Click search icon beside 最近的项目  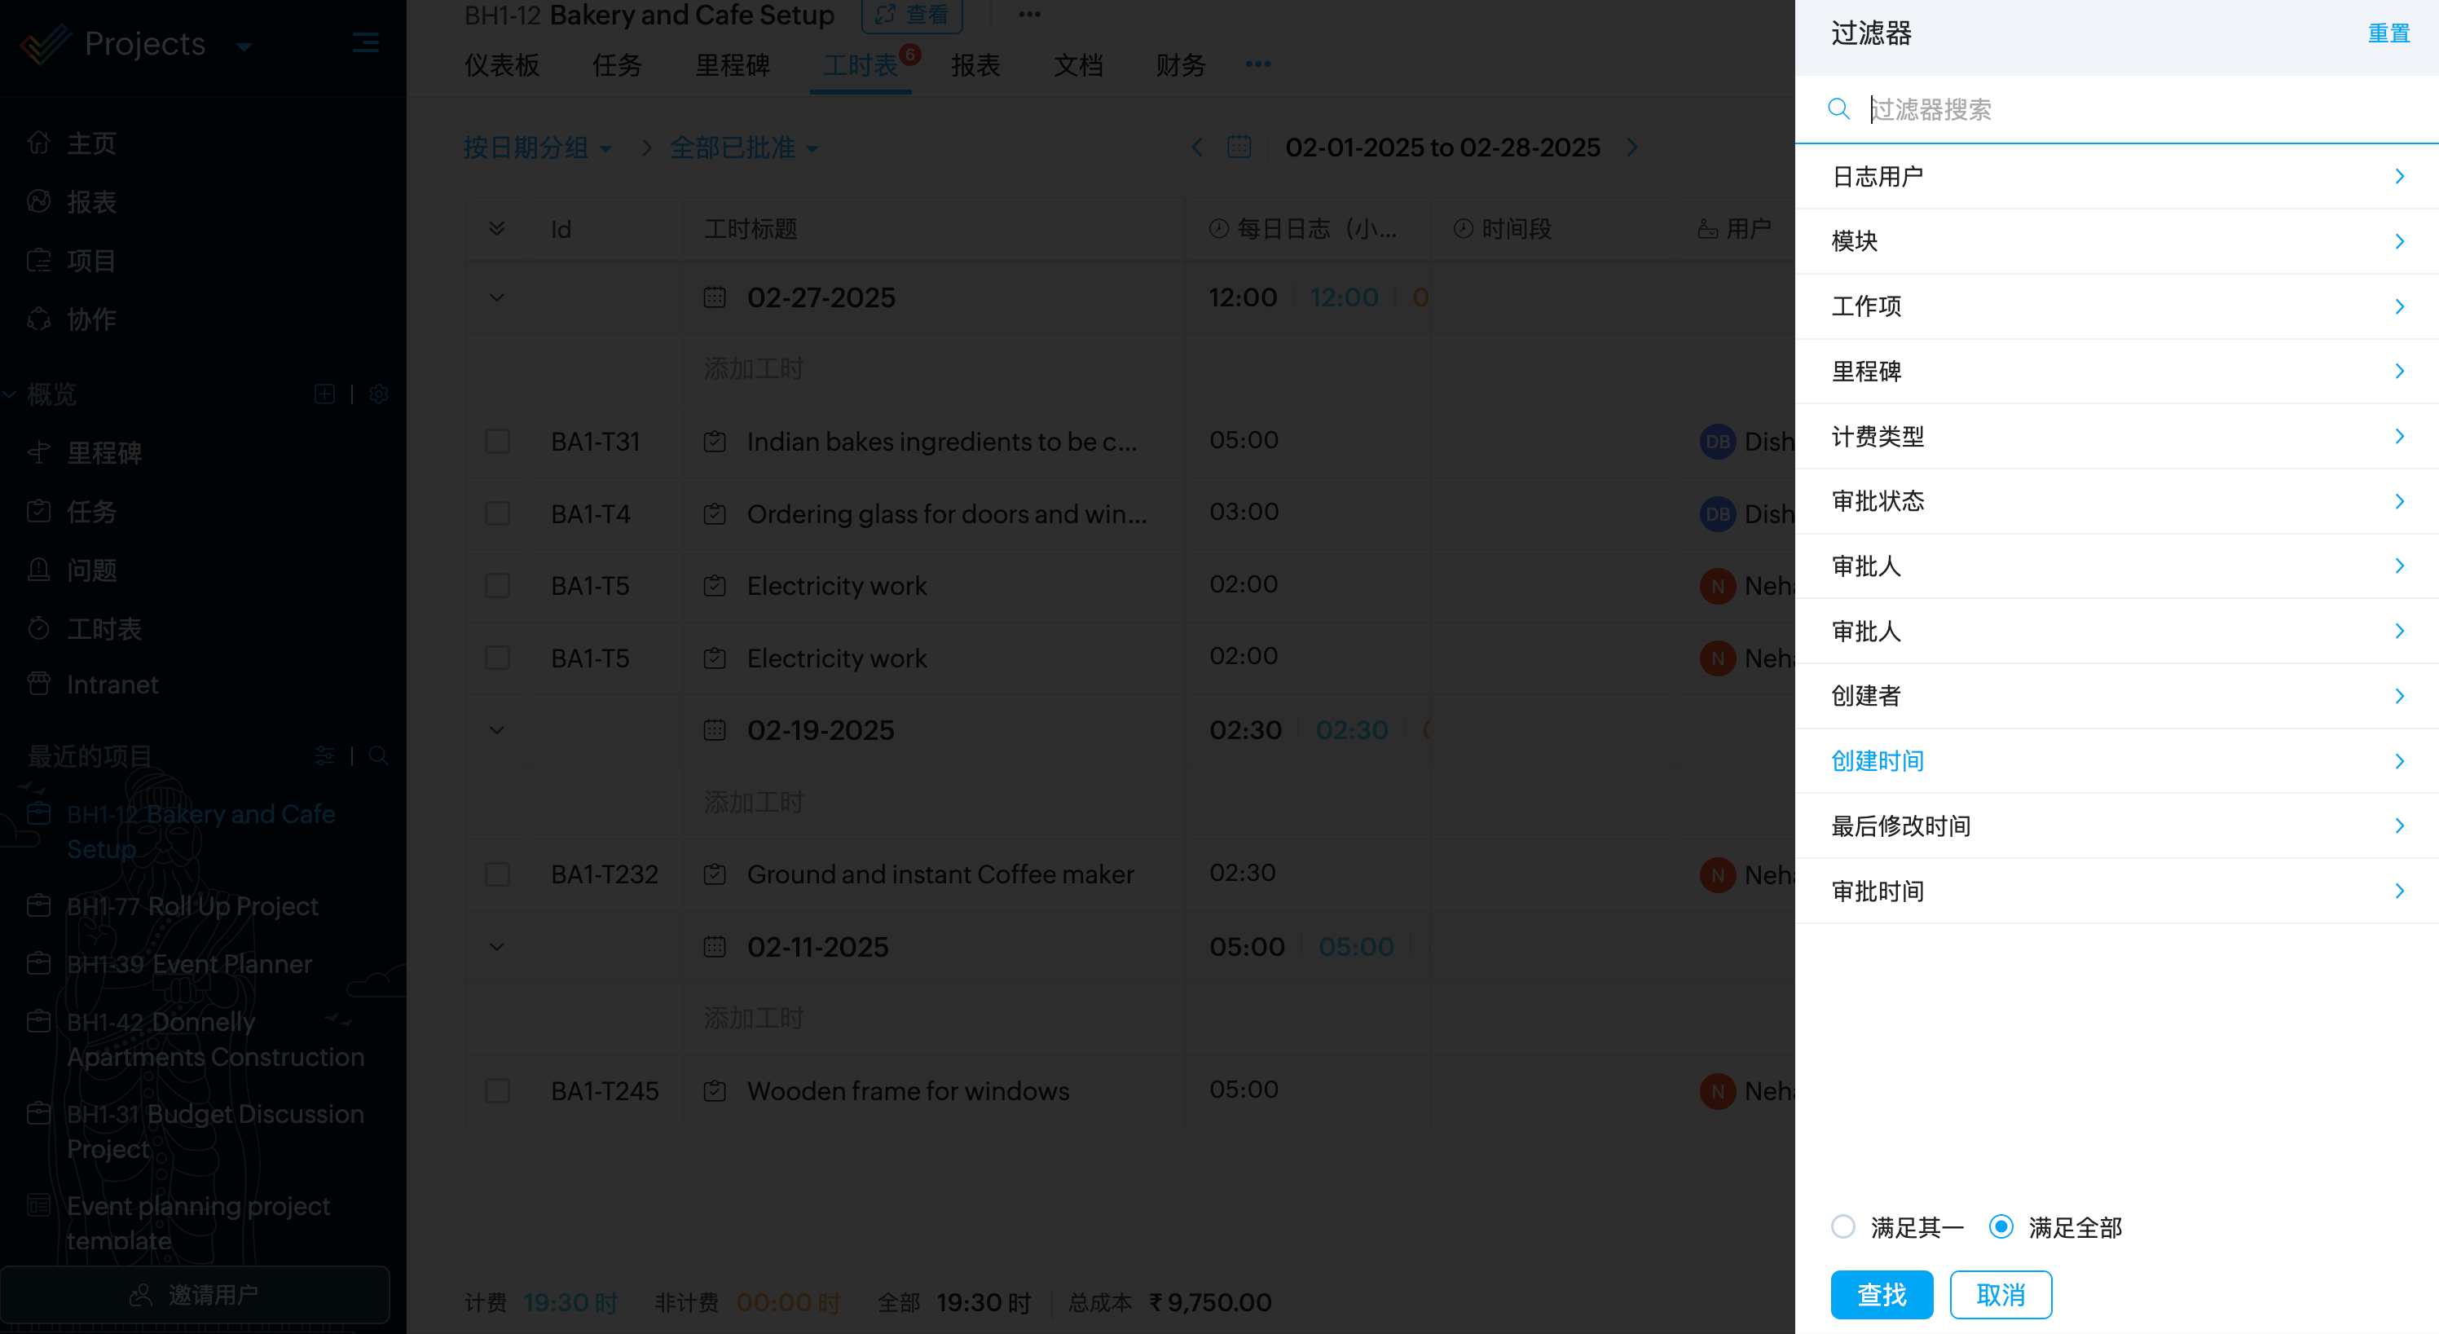378,755
